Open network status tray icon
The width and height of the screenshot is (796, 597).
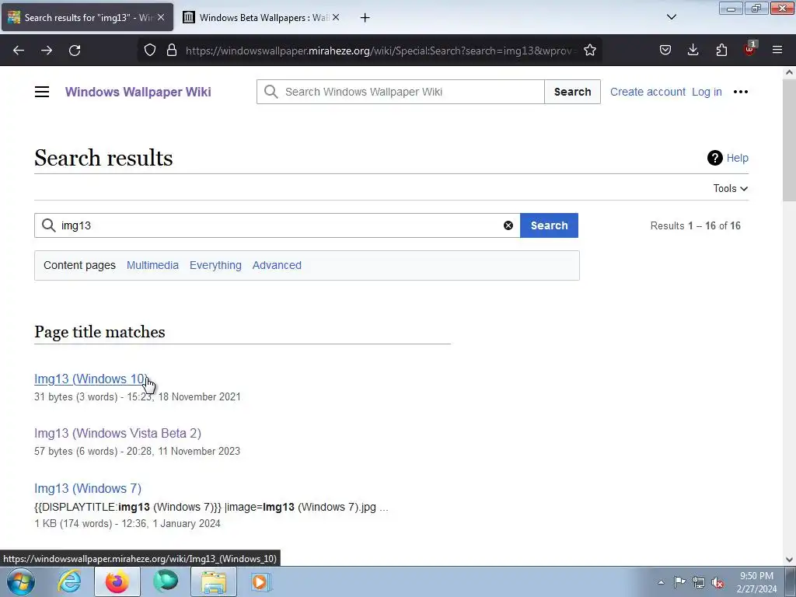click(699, 582)
